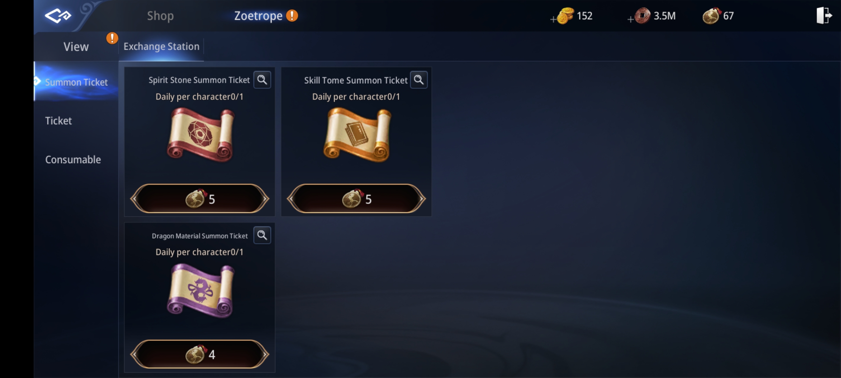841x378 pixels.
Task: Select the Consumable category
Action: (x=73, y=160)
